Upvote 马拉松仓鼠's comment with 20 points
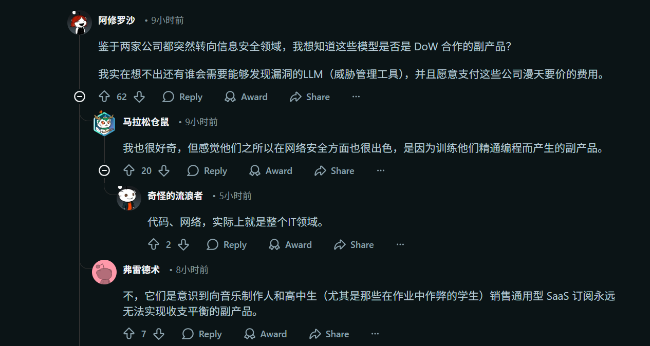650x346 pixels. click(x=129, y=171)
